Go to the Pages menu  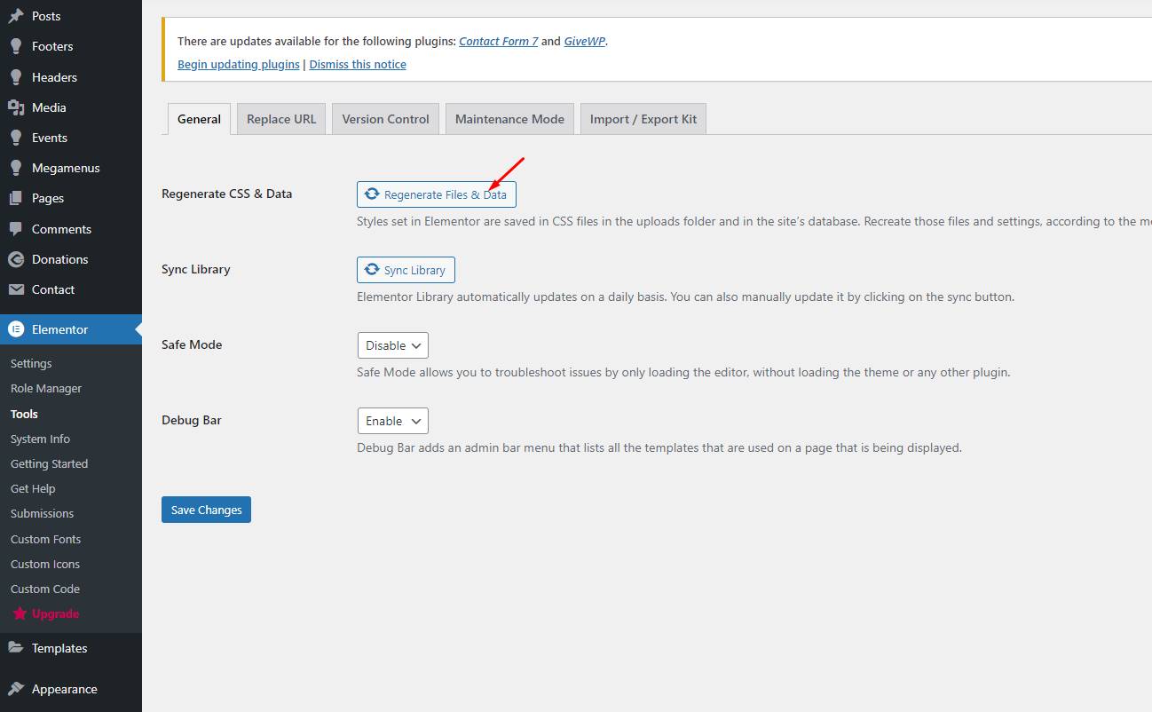pos(71,198)
